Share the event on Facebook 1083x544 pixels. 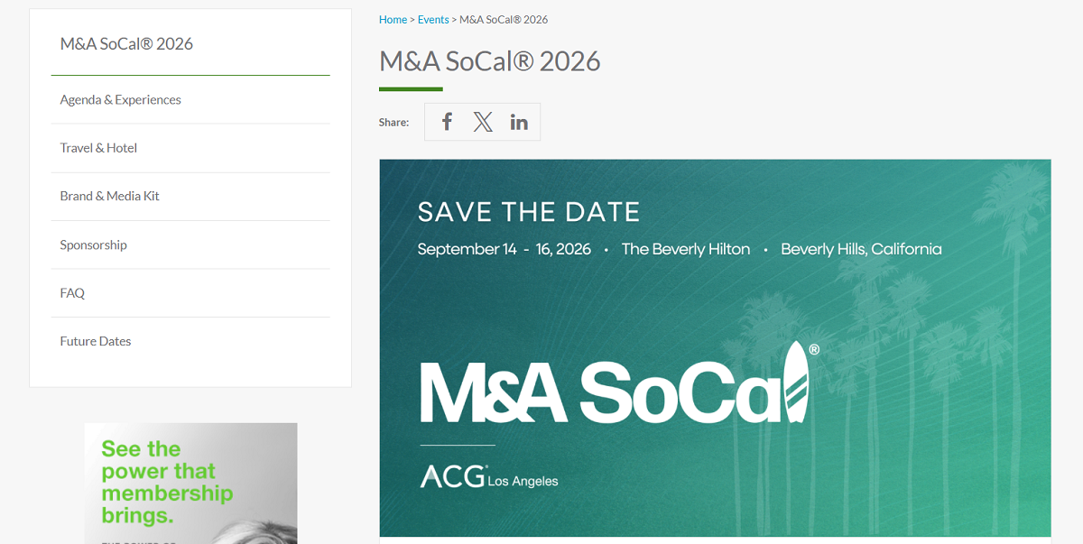click(446, 121)
